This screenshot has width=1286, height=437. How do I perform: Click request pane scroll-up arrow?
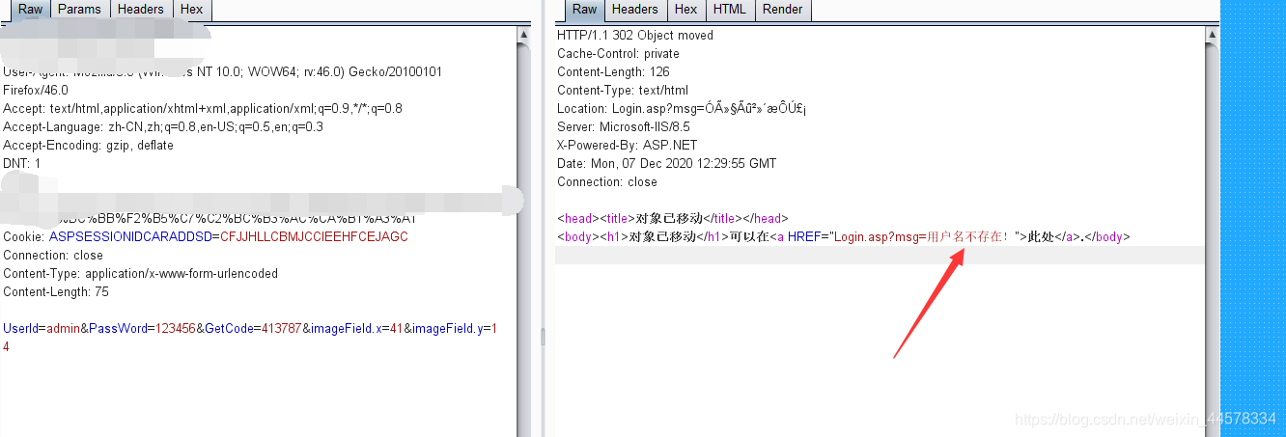tap(524, 34)
